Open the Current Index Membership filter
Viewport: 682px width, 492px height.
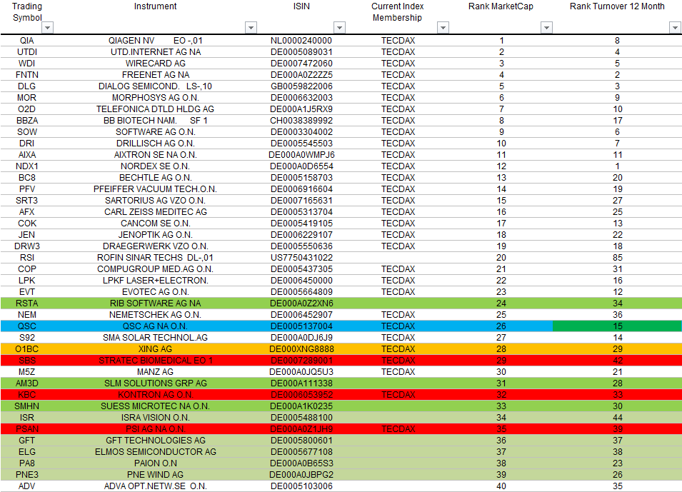pos(443,27)
